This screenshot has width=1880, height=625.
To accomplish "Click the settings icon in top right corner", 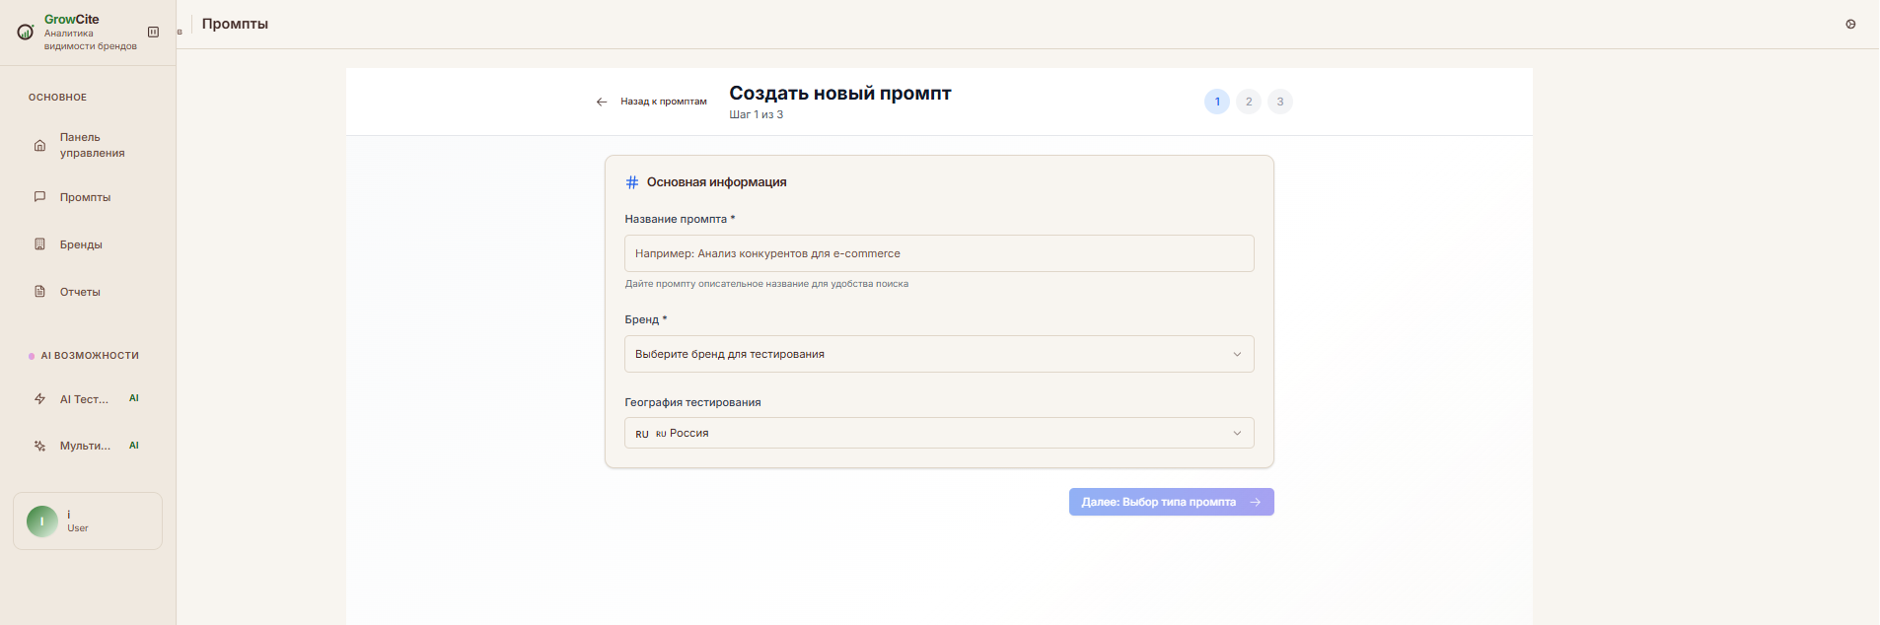I will (1850, 25).
